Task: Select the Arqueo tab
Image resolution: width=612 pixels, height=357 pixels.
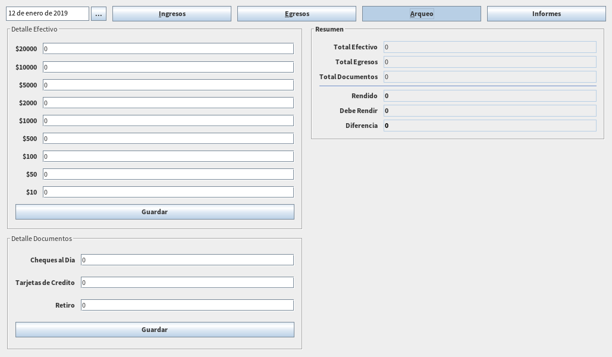Action: (x=421, y=14)
